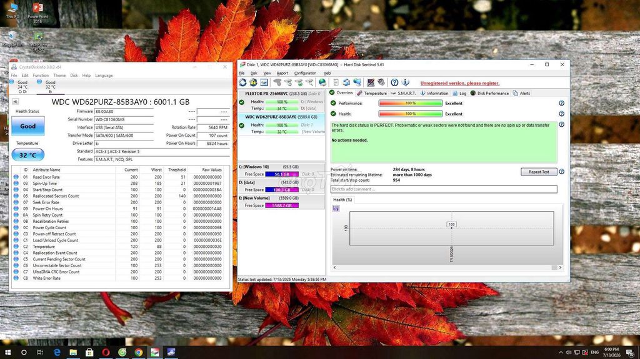Click the graph report toolbar icon in Sentinel
Image resolution: width=640 pixels, height=359 pixels.
click(x=264, y=82)
